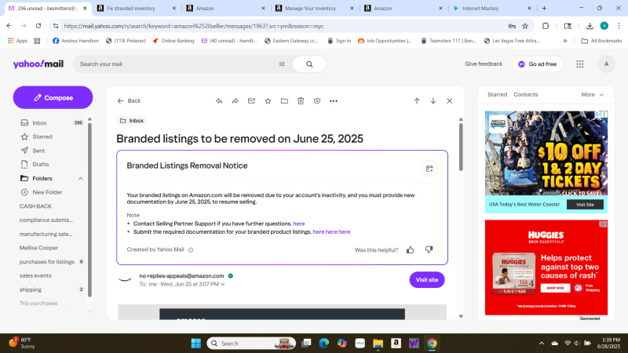Expand recipient details next to date
The image size is (628, 353).
click(x=223, y=284)
